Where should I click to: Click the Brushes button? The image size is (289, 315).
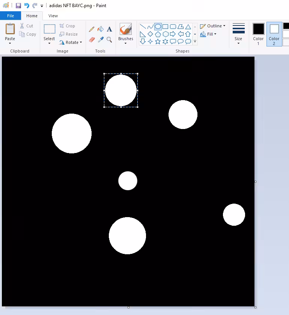point(126,33)
